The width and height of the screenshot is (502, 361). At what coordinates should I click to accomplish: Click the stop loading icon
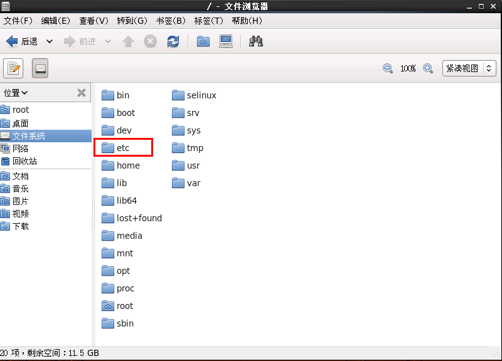point(150,41)
